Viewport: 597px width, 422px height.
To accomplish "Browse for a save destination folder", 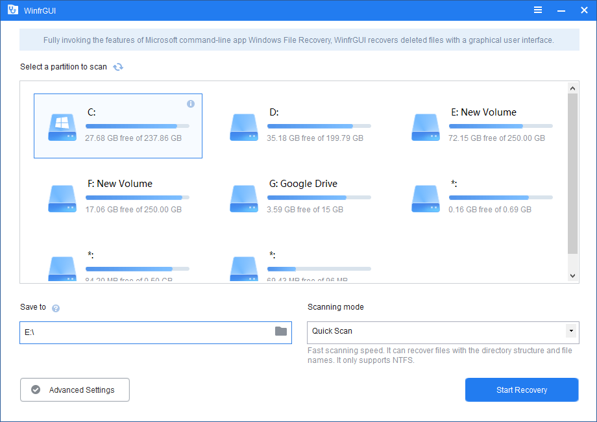I will [282, 332].
